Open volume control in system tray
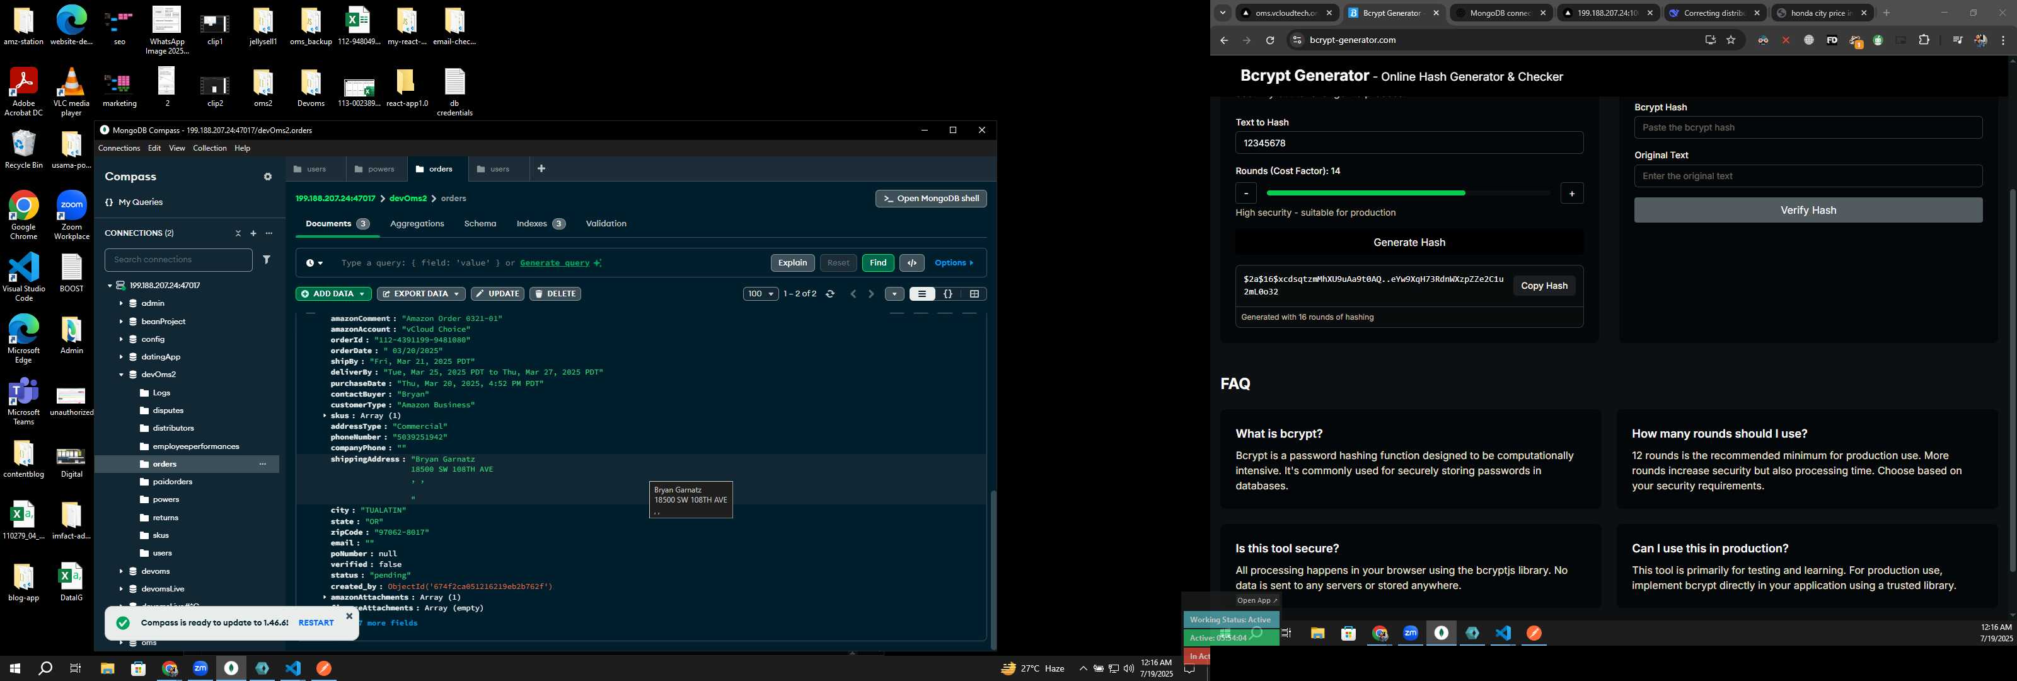 click(1128, 668)
